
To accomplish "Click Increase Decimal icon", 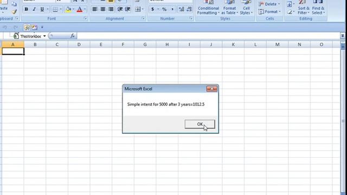I will coord(181,9).
